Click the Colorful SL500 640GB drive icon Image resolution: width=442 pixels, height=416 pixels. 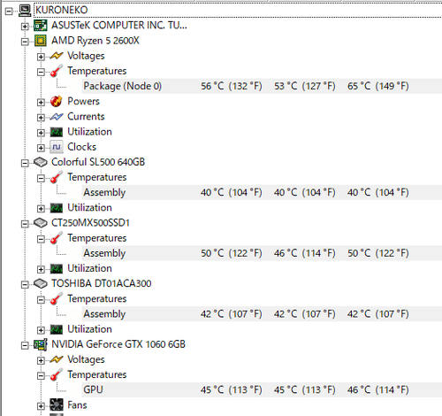(x=41, y=162)
